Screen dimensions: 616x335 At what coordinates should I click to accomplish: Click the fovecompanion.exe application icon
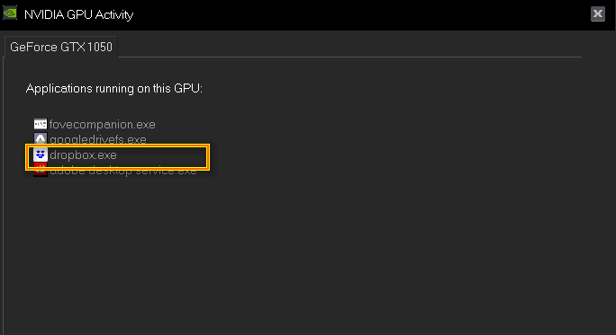tap(40, 124)
